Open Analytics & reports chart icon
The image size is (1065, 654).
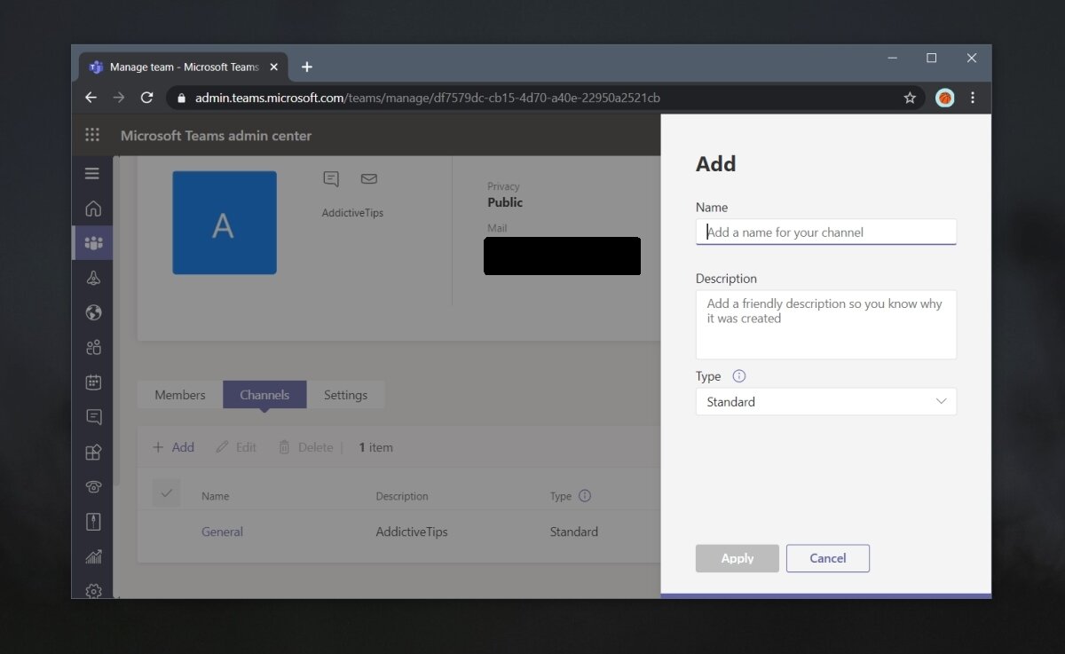93,556
